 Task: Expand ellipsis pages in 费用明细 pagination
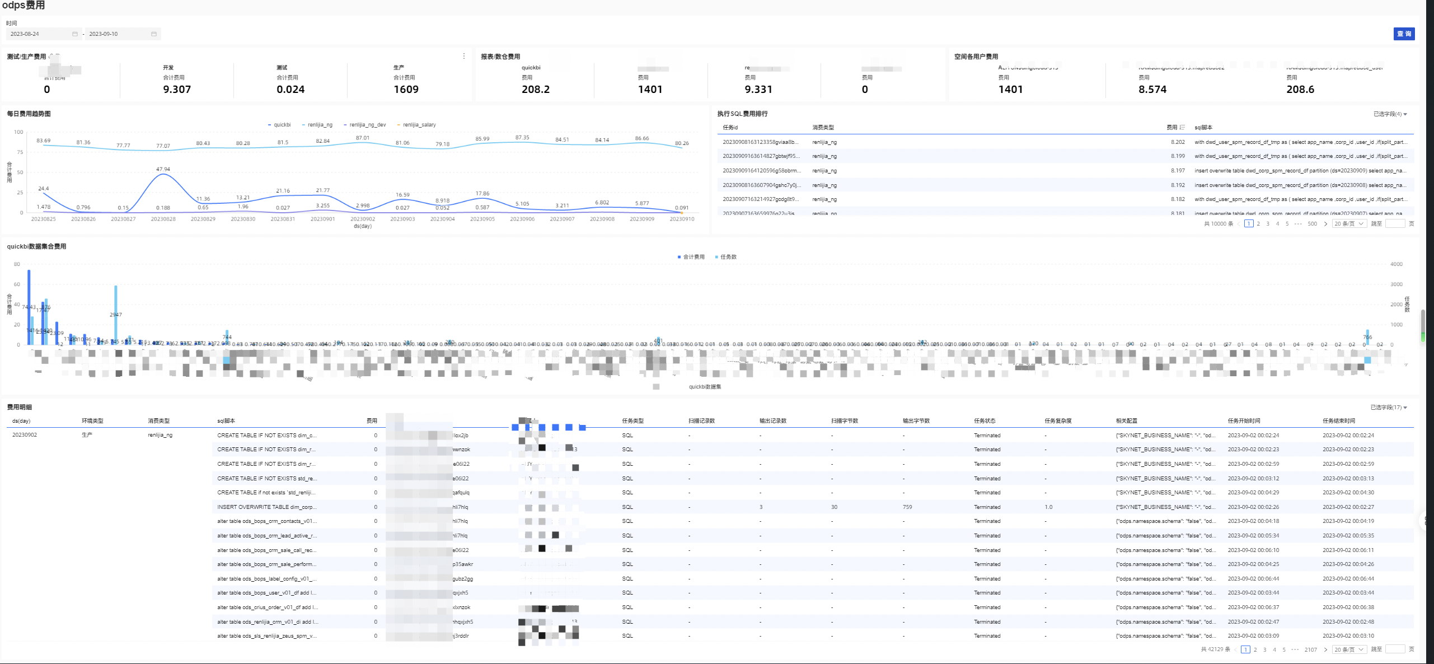(1295, 649)
